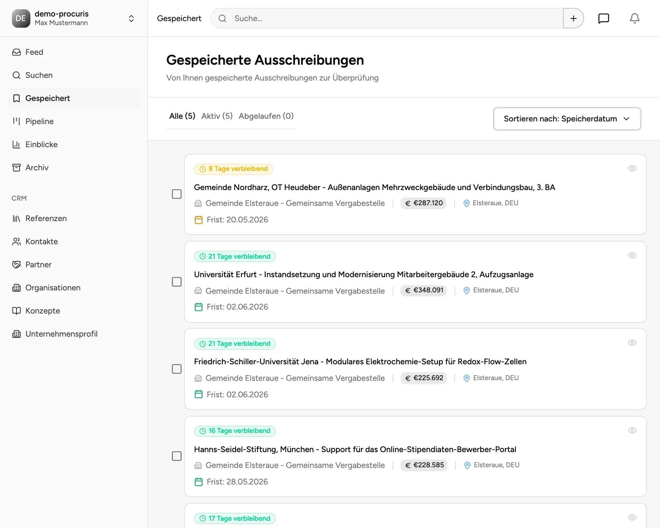Switch to the Abgelaufen (0) tab
Screen dimensions: 660x528
pyautogui.click(x=266, y=116)
